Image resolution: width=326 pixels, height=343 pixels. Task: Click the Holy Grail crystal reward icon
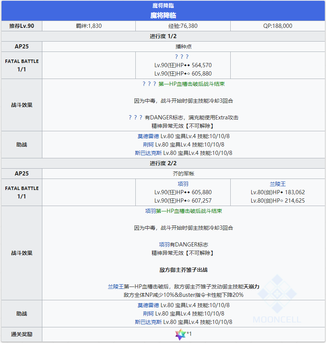[180, 334]
